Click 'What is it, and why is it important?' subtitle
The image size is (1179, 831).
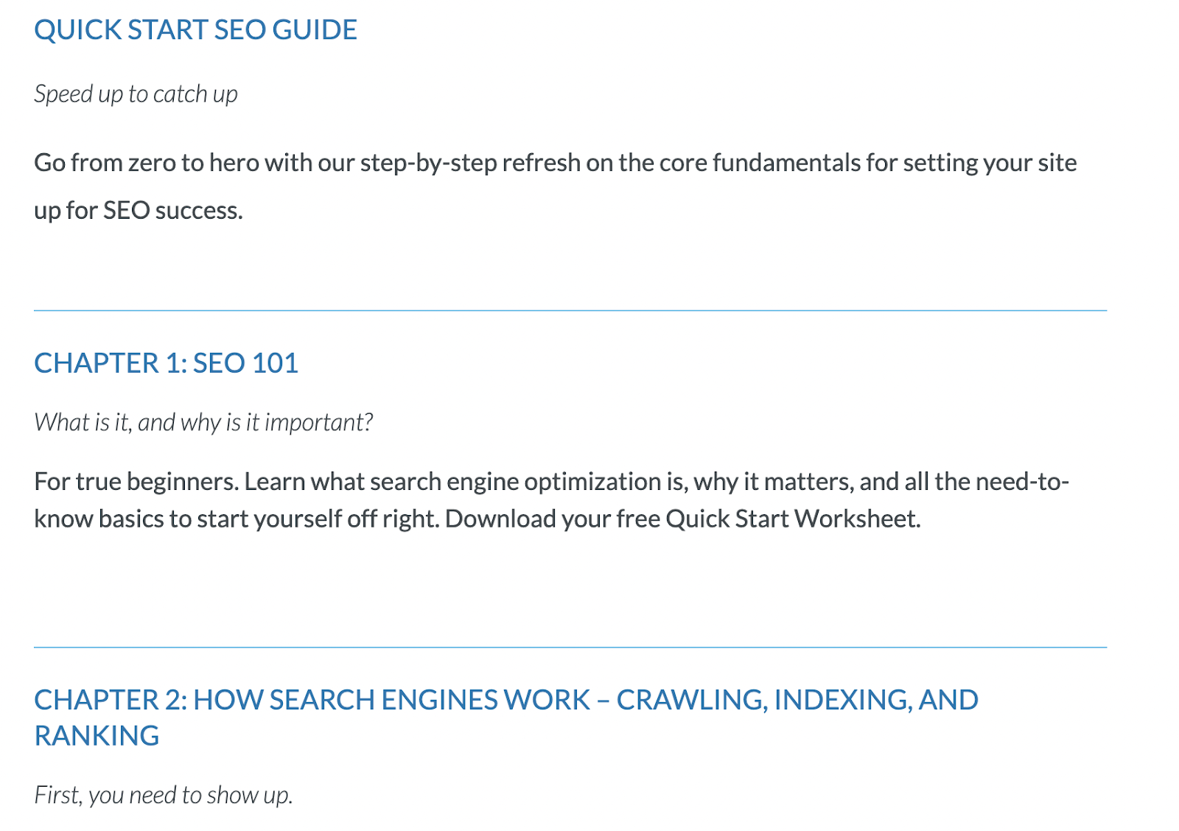click(203, 422)
